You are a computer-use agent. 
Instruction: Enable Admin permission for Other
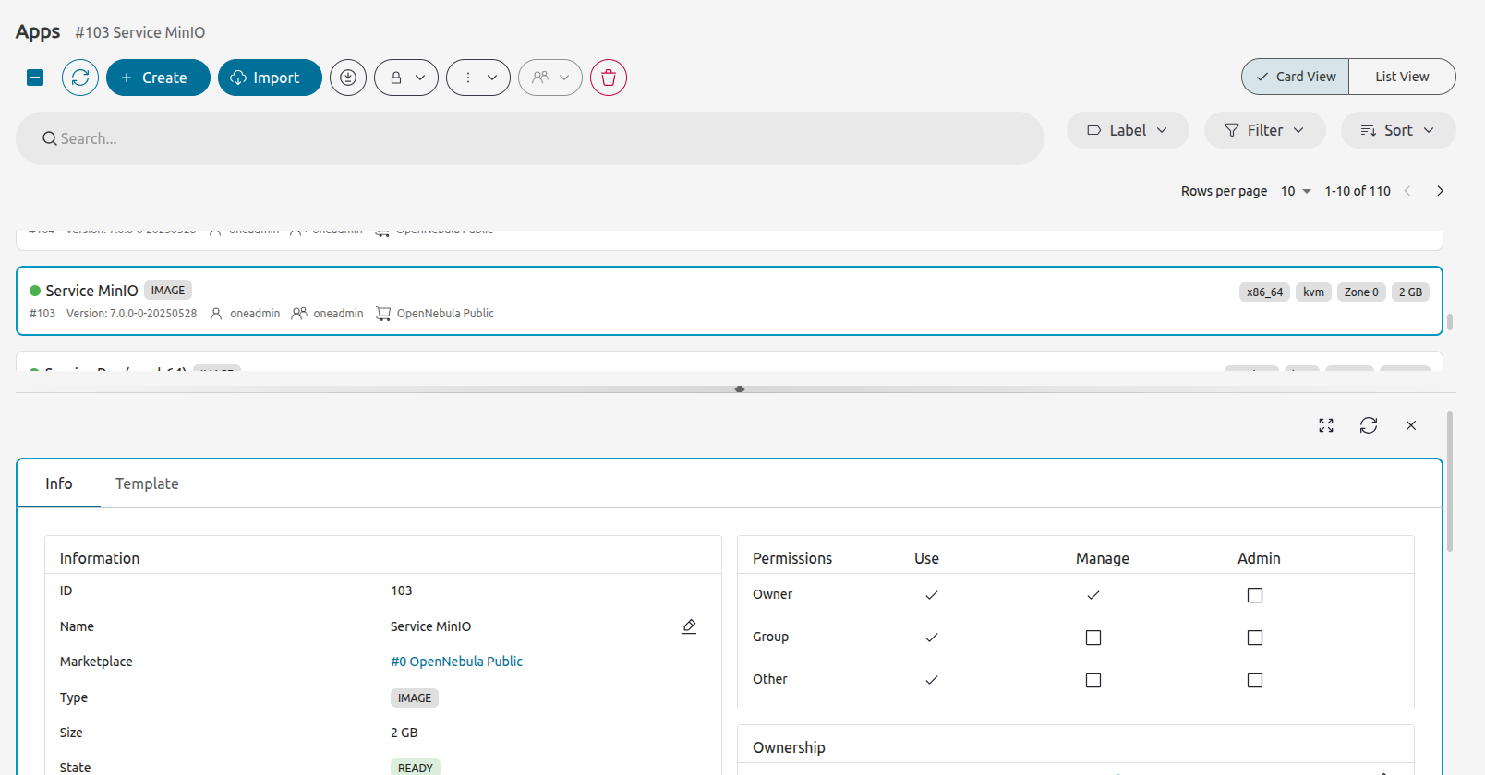[1255, 680]
